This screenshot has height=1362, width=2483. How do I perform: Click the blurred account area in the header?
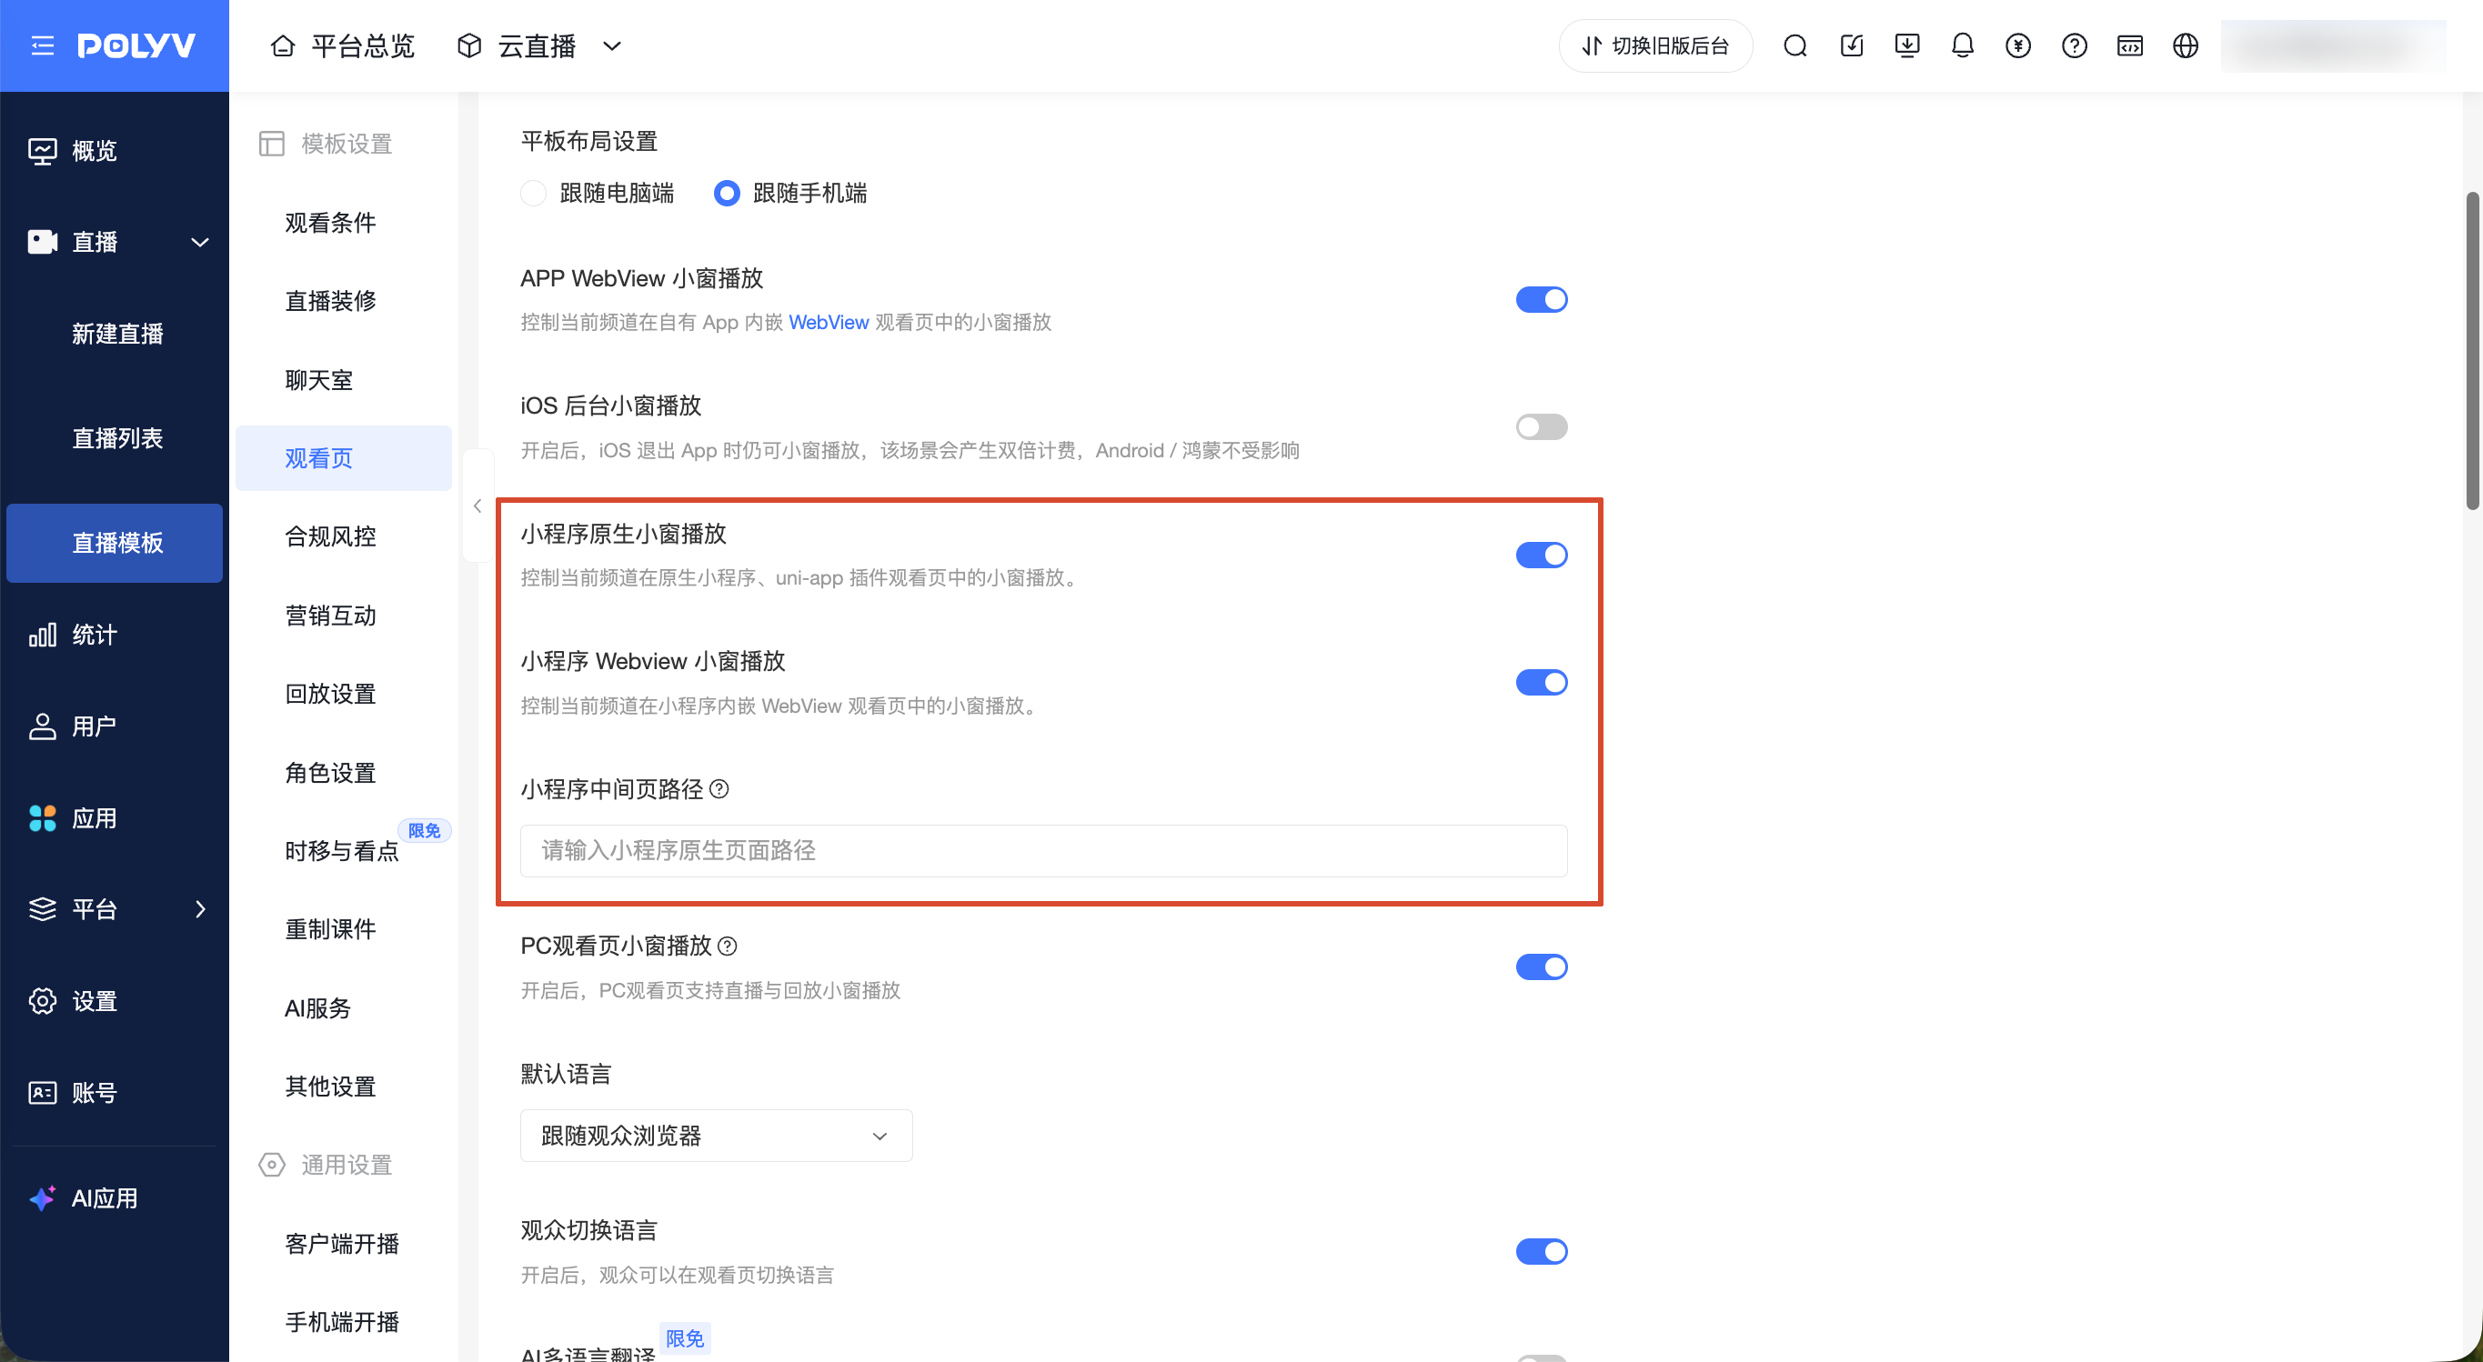(x=2333, y=45)
